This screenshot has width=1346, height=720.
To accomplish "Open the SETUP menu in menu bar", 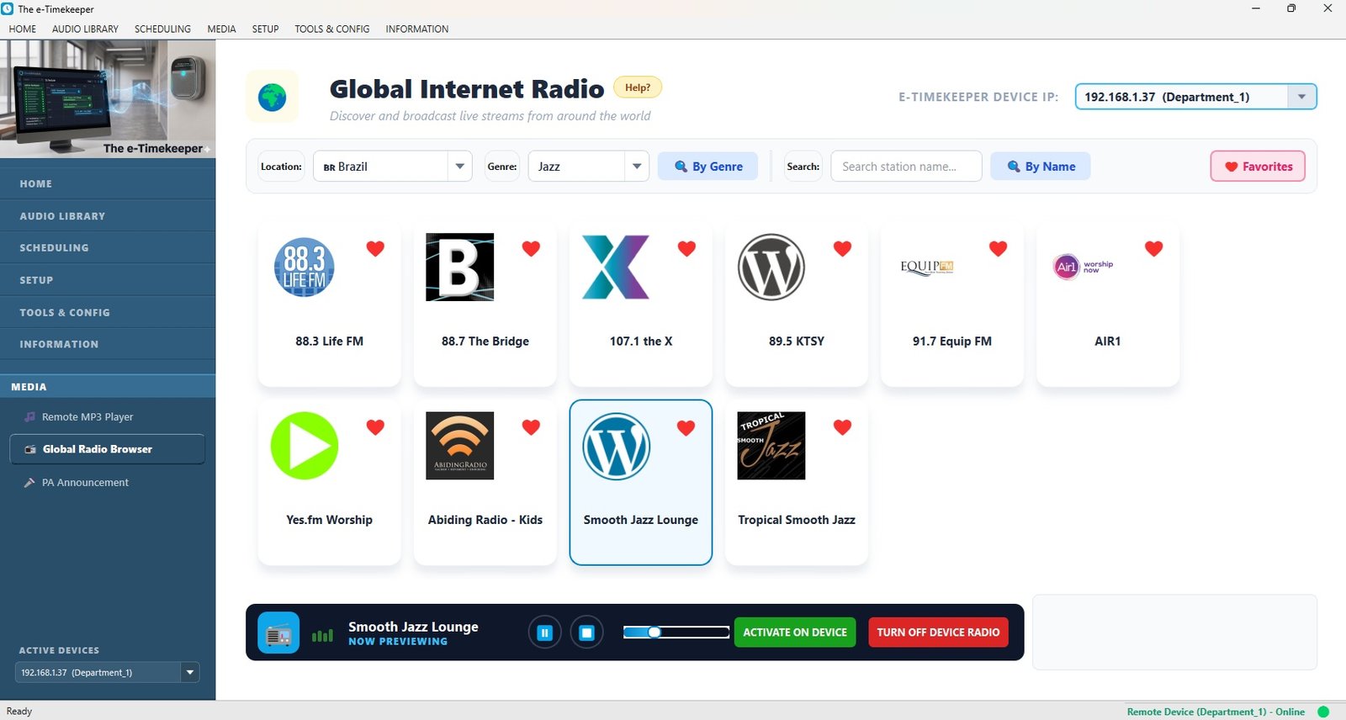I will [x=265, y=29].
